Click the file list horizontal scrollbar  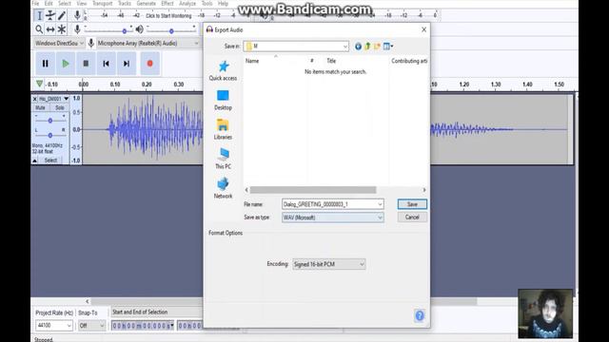pos(313,190)
